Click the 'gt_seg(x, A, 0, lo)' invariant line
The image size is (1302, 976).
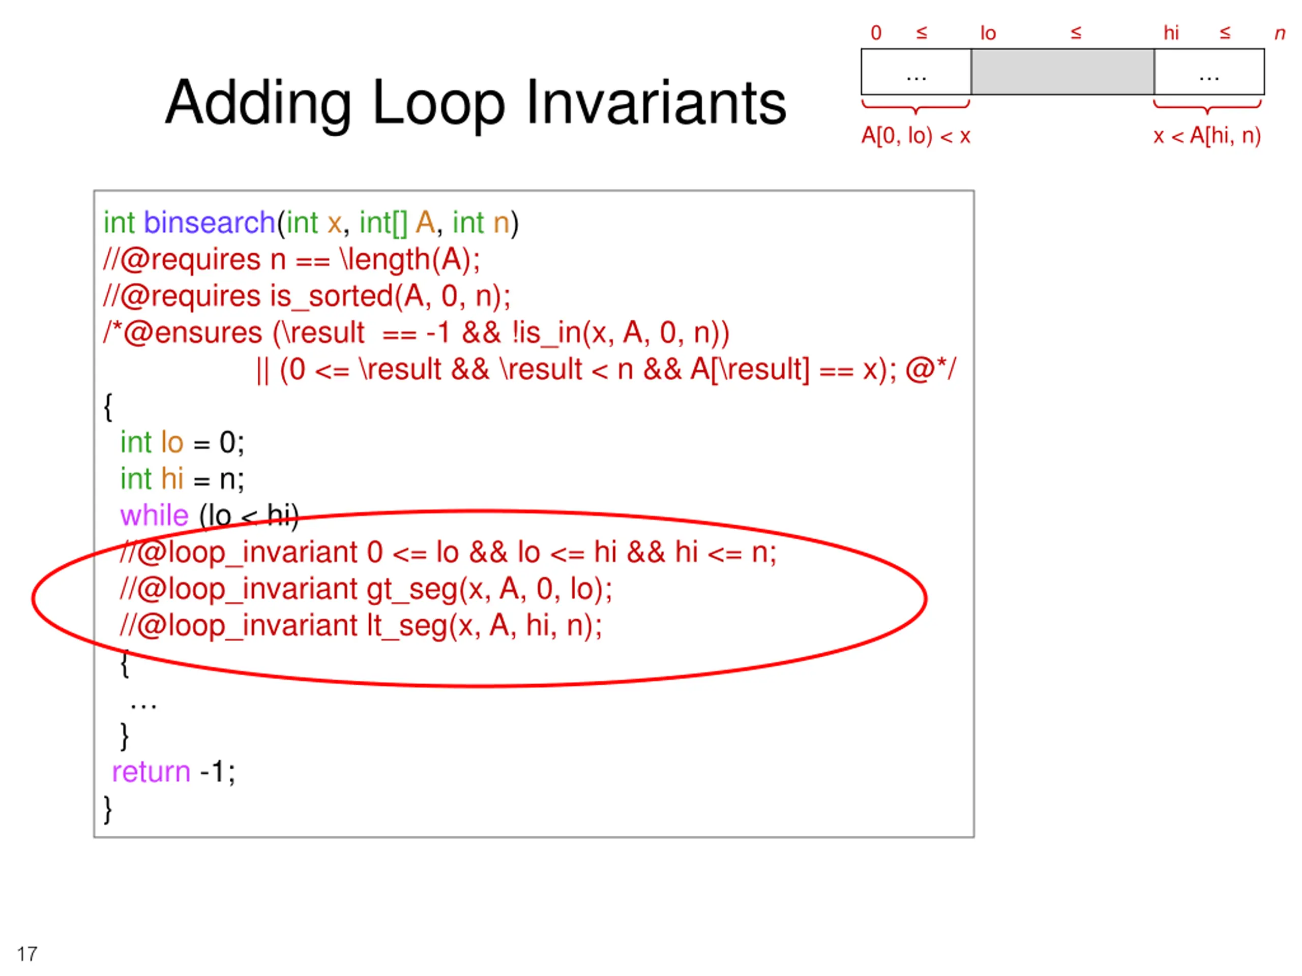[366, 590]
